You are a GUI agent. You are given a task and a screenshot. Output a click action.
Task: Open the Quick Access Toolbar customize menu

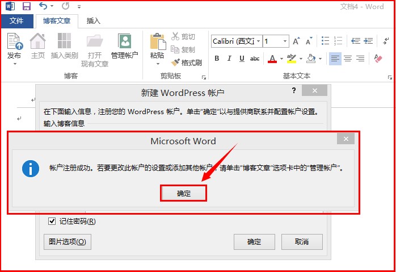pos(79,7)
